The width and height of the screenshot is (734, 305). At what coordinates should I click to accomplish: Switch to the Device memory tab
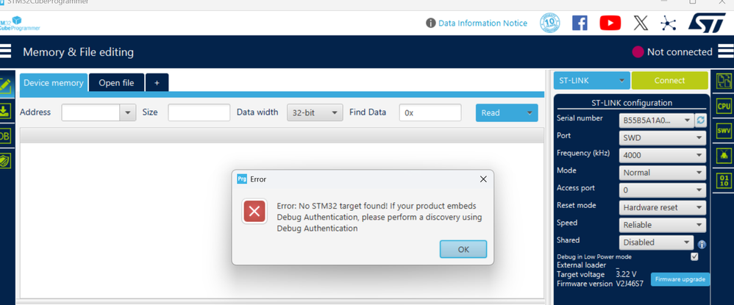(x=54, y=83)
